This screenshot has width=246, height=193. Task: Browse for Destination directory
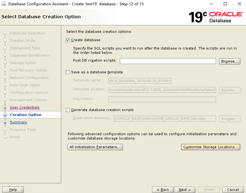coord(230,119)
